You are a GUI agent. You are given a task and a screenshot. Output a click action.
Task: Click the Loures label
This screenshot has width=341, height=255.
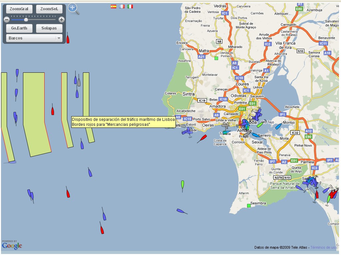tap(242, 84)
